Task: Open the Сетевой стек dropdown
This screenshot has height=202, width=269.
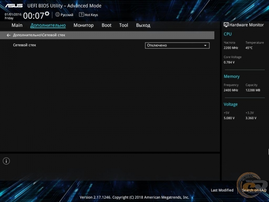Action: [177, 45]
